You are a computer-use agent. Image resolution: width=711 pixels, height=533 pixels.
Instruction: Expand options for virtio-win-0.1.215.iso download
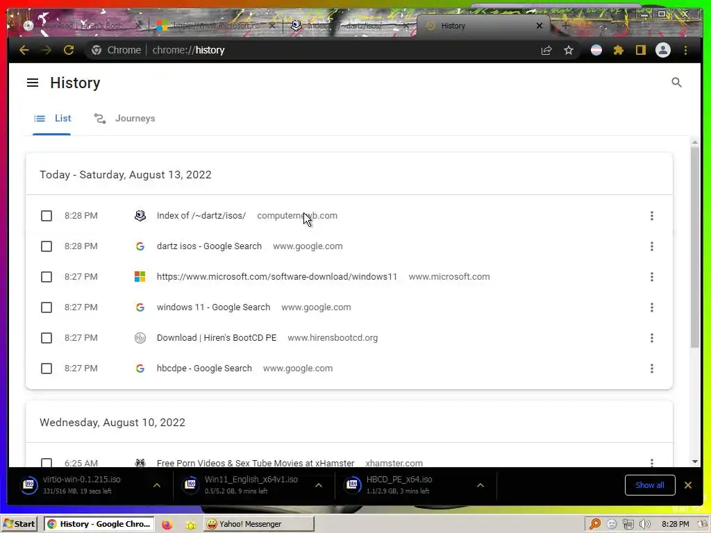coord(157,485)
